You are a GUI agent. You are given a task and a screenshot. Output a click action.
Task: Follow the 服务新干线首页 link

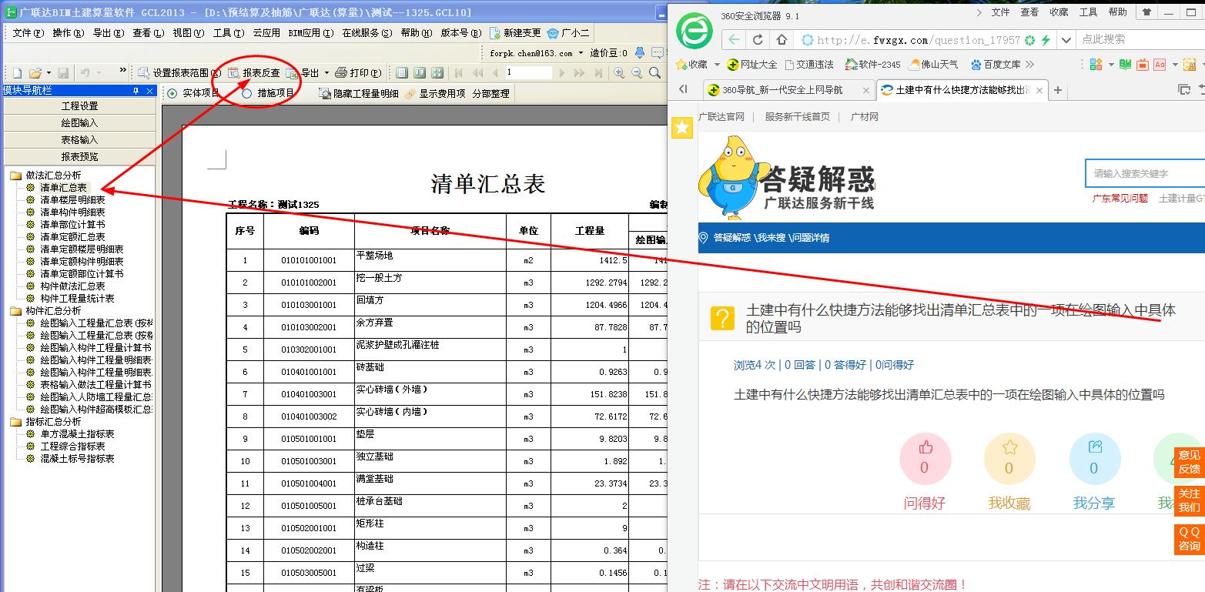[x=798, y=117]
